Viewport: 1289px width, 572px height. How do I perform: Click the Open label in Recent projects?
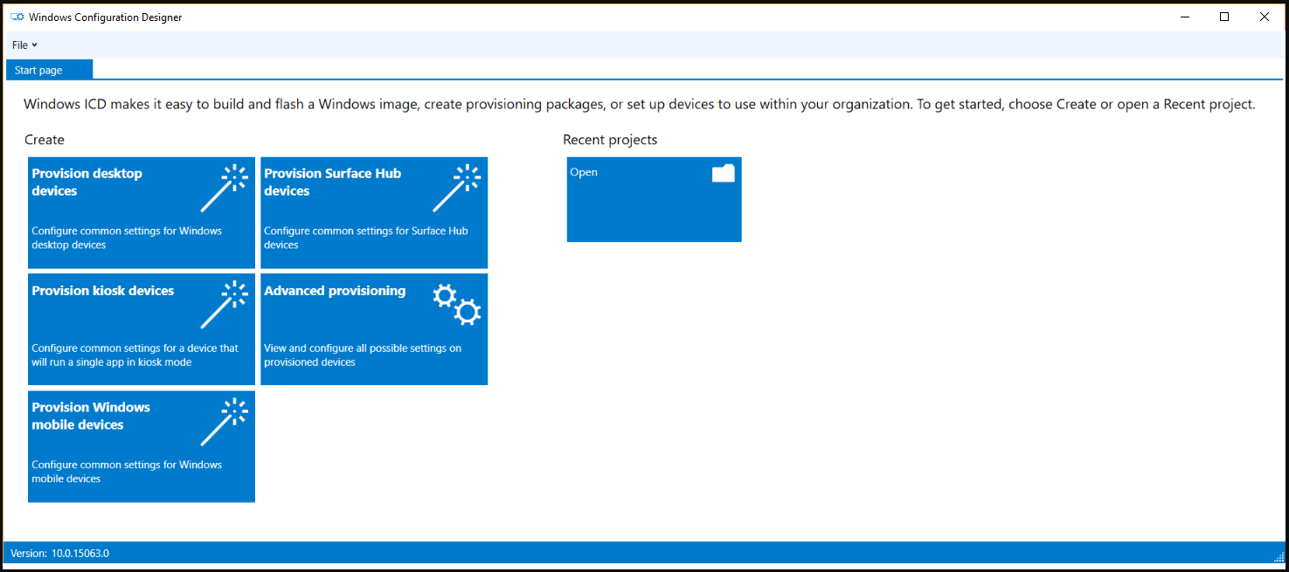(584, 172)
